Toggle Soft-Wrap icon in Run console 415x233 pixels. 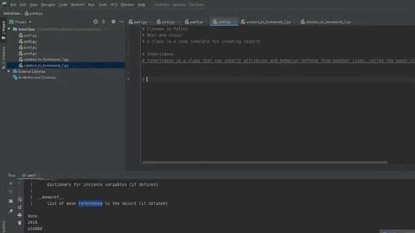19,199
